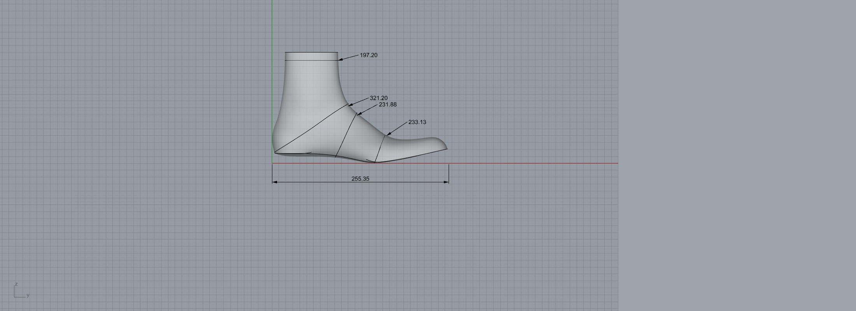856x311 pixels.
Task: Select the 255.35 length dimension text
Action: pyautogui.click(x=360, y=179)
